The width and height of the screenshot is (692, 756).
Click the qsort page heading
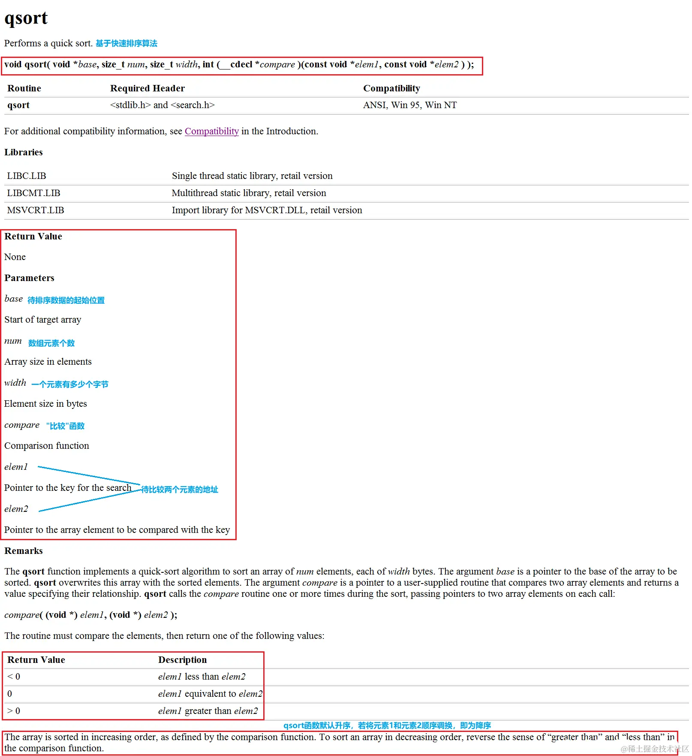pyautogui.click(x=26, y=18)
